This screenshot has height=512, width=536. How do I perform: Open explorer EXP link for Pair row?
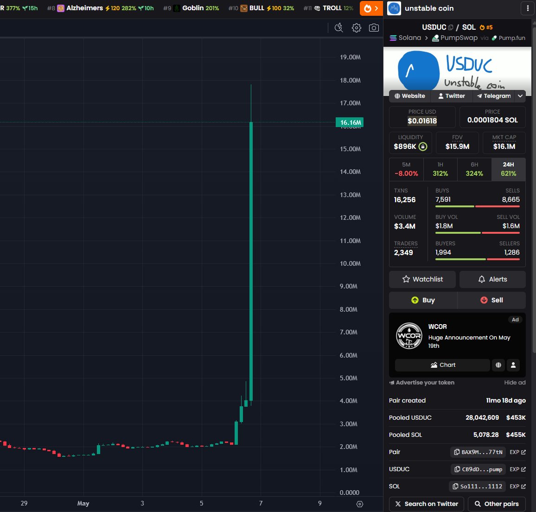pyautogui.click(x=517, y=452)
